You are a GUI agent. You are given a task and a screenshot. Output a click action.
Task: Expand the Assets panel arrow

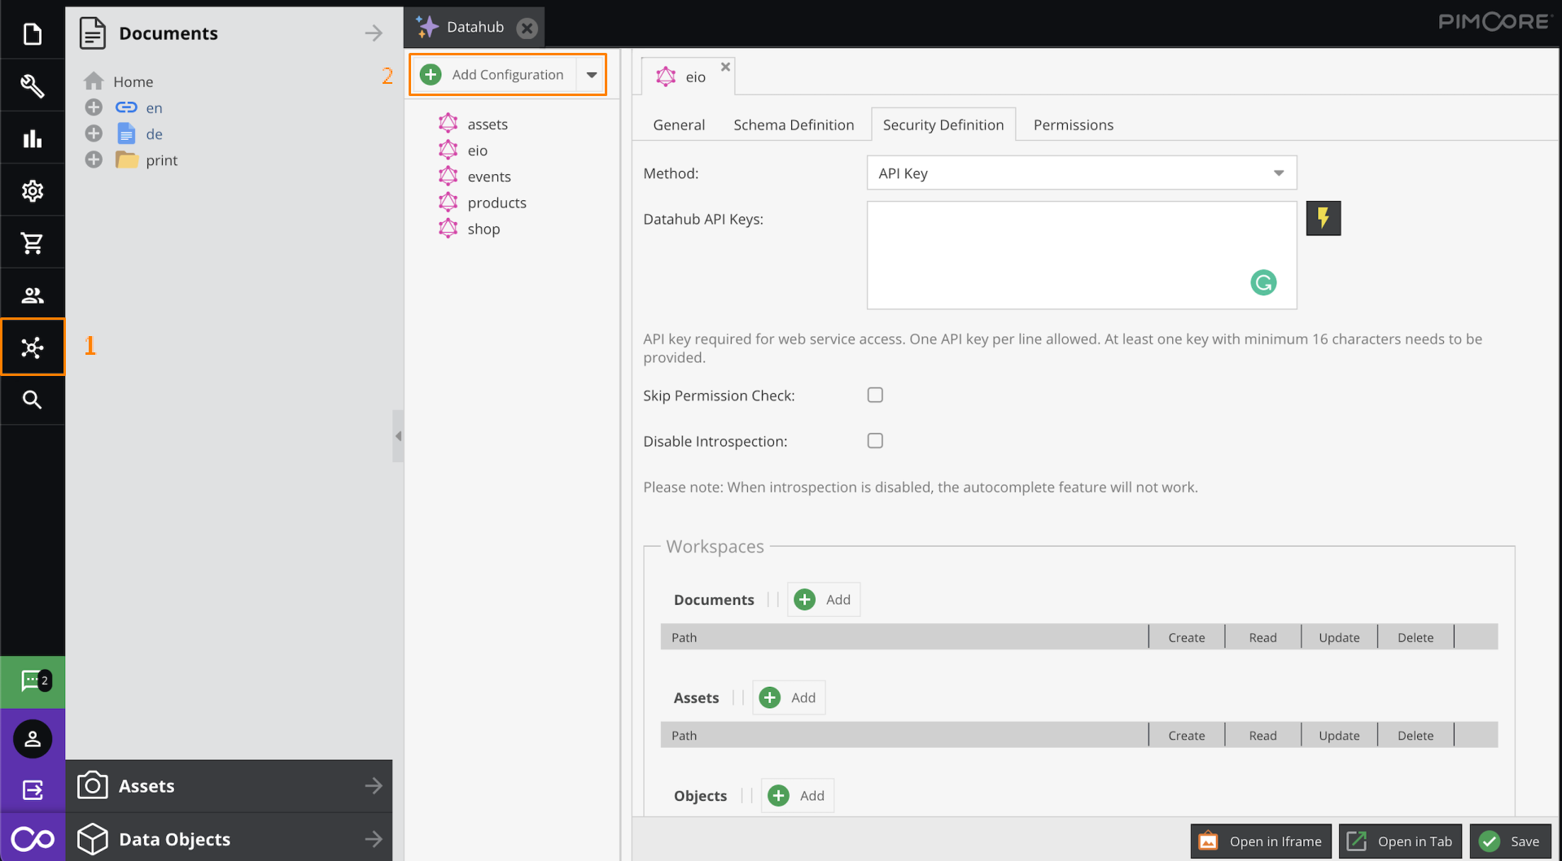(x=374, y=785)
